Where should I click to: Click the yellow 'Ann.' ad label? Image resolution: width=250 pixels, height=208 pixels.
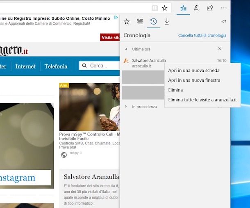tap(64, 85)
